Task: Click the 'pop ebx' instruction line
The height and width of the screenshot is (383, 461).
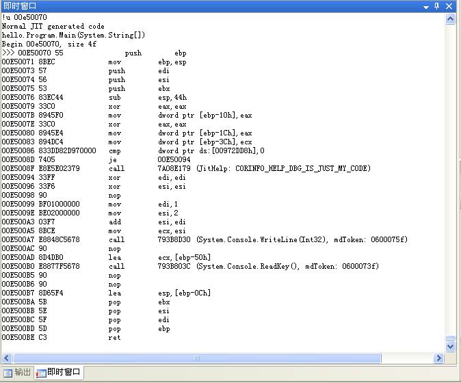Action: click(x=86, y=302)
